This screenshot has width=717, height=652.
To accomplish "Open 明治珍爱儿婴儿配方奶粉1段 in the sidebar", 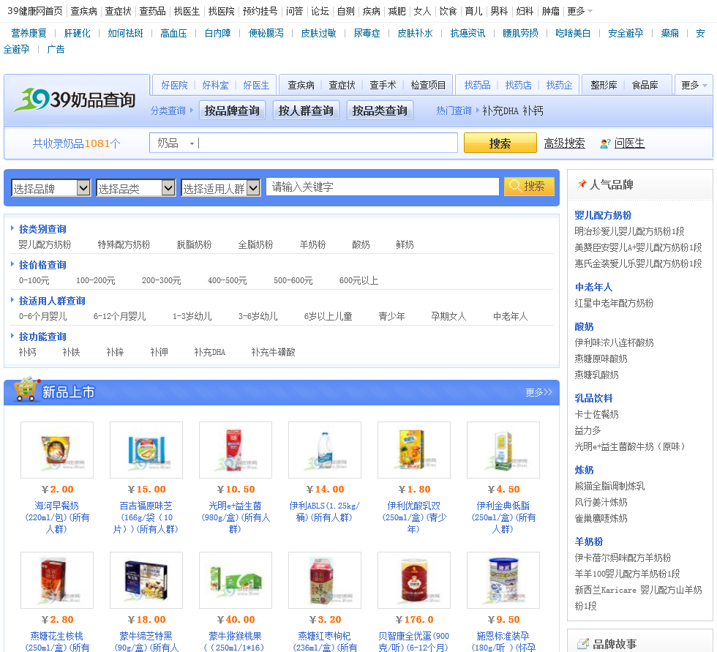I will pos(629,231).
